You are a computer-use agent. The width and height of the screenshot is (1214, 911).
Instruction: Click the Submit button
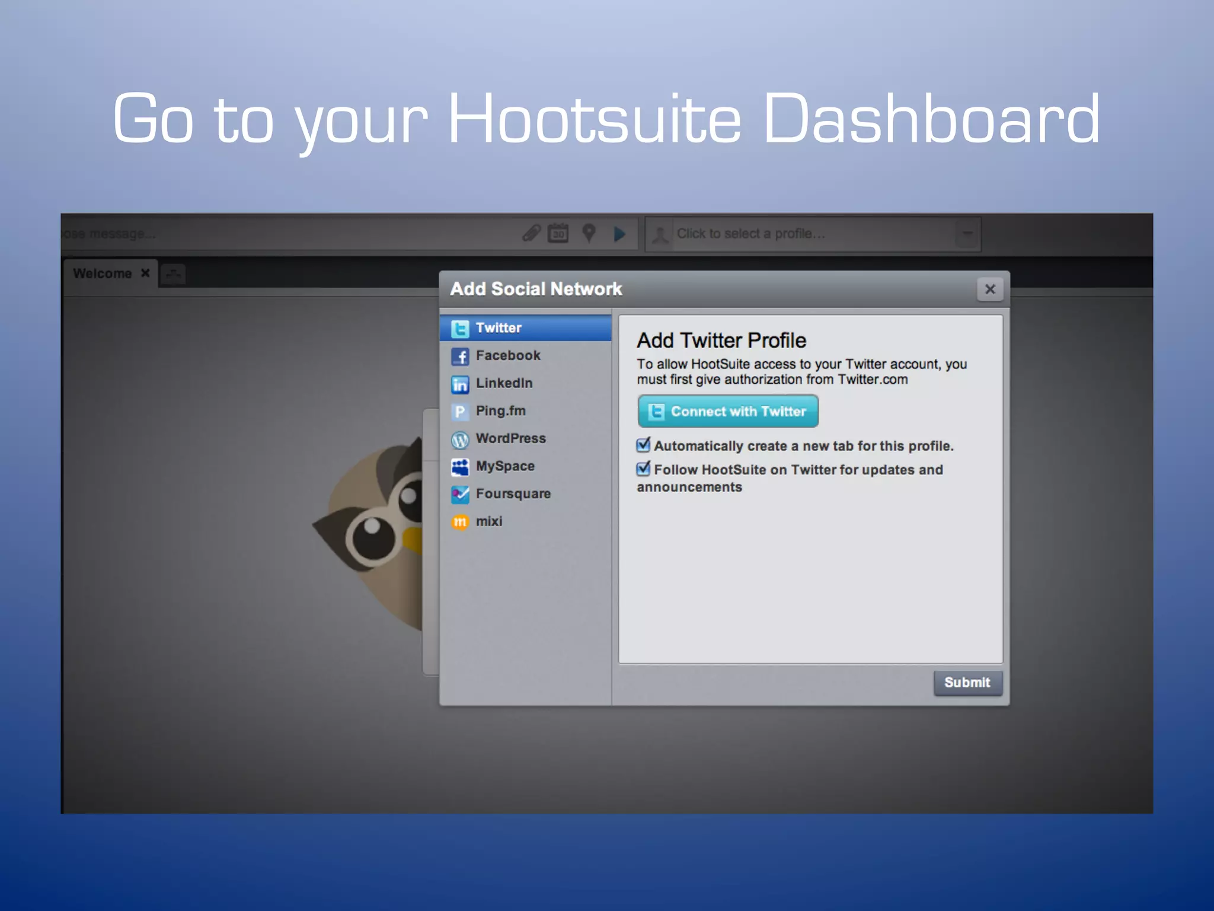(968, 683)
